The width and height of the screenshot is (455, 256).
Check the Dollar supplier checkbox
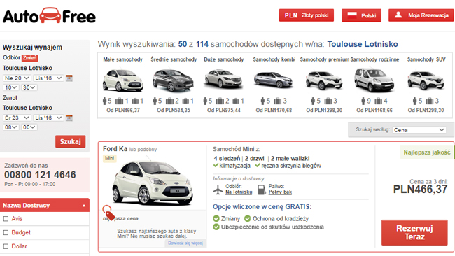6,246
